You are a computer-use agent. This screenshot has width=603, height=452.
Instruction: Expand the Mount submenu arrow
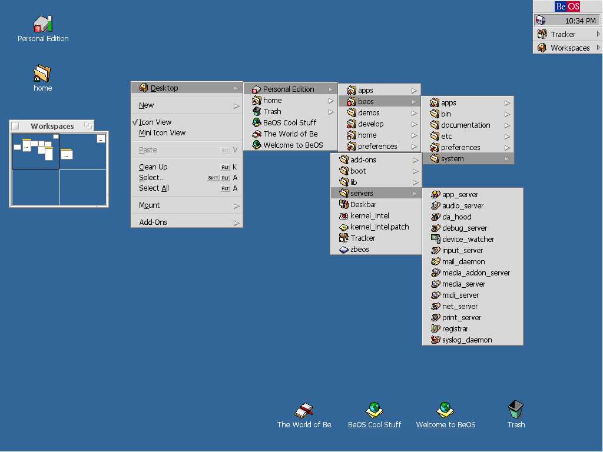pos(236,206)
